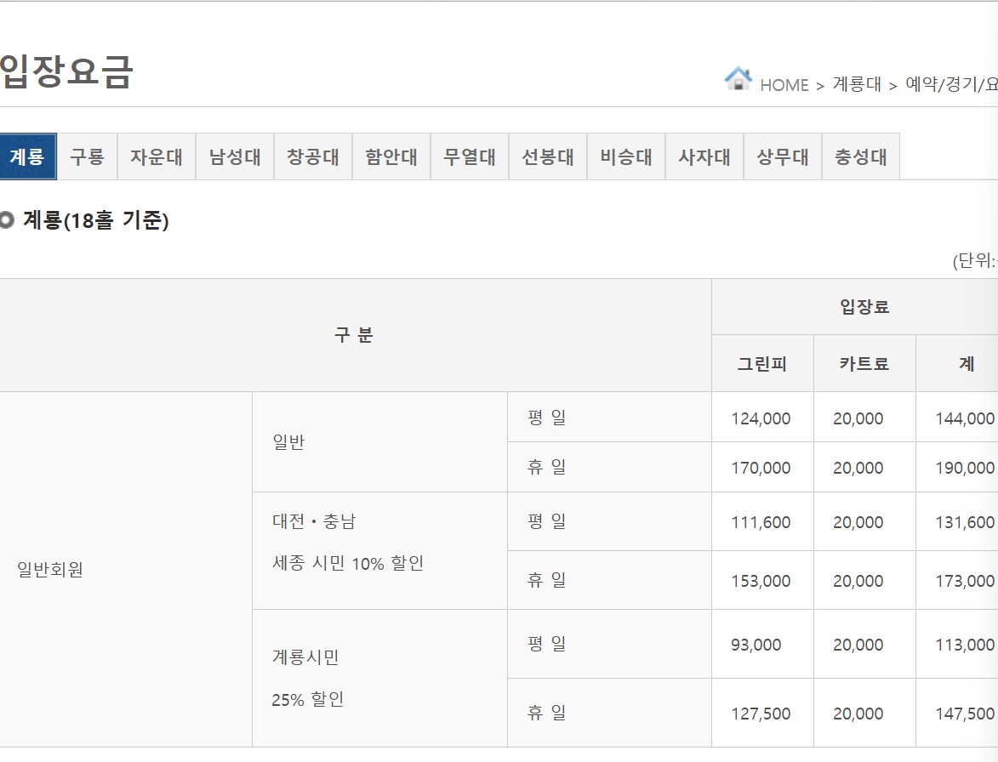
Task: Open the 자운대 tab
Action: 157,157
